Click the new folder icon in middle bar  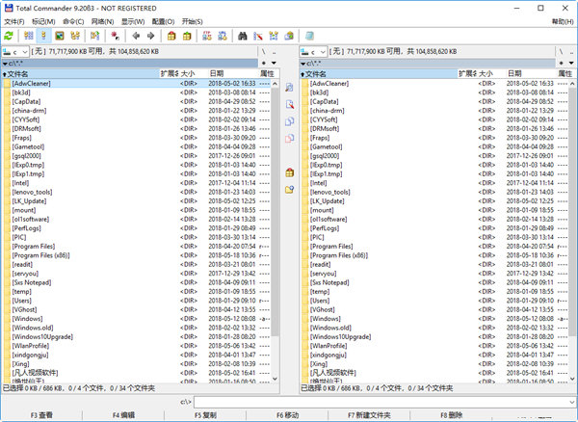click(x=289, y=190)
